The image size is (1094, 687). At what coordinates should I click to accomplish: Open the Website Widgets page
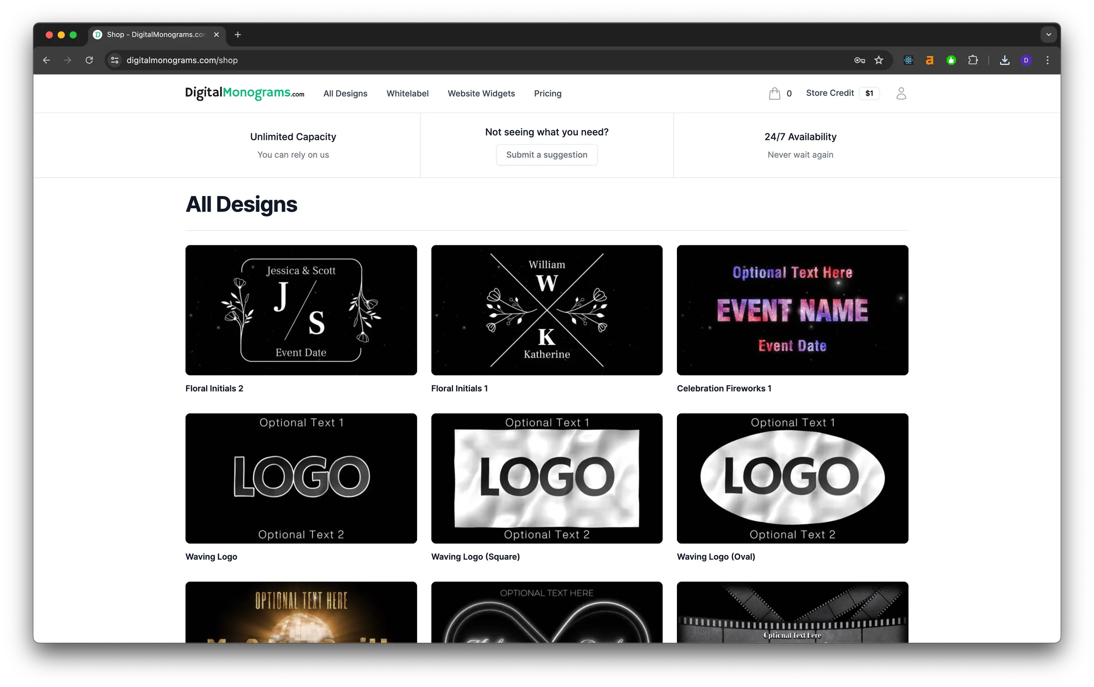point(481,93)
